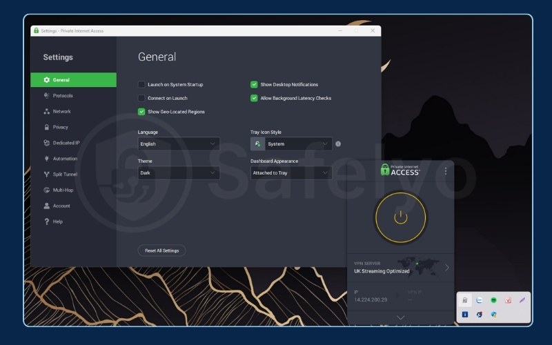The width and height of the screenshot is (552, 345).
Task: Open the Windows Security shield tray icon
Action: pyautogui.click(x=493, y=315)
